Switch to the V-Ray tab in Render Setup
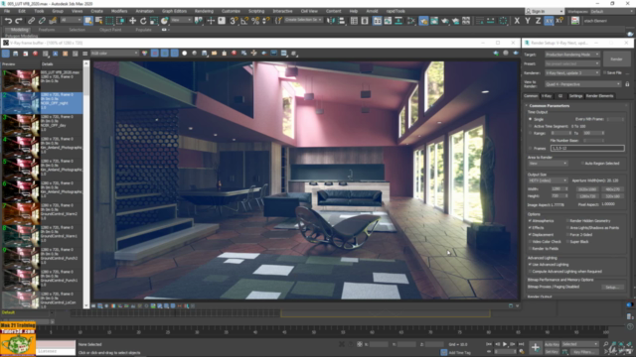636x357 pixels. pyautogui.click(x=547, y=96)
